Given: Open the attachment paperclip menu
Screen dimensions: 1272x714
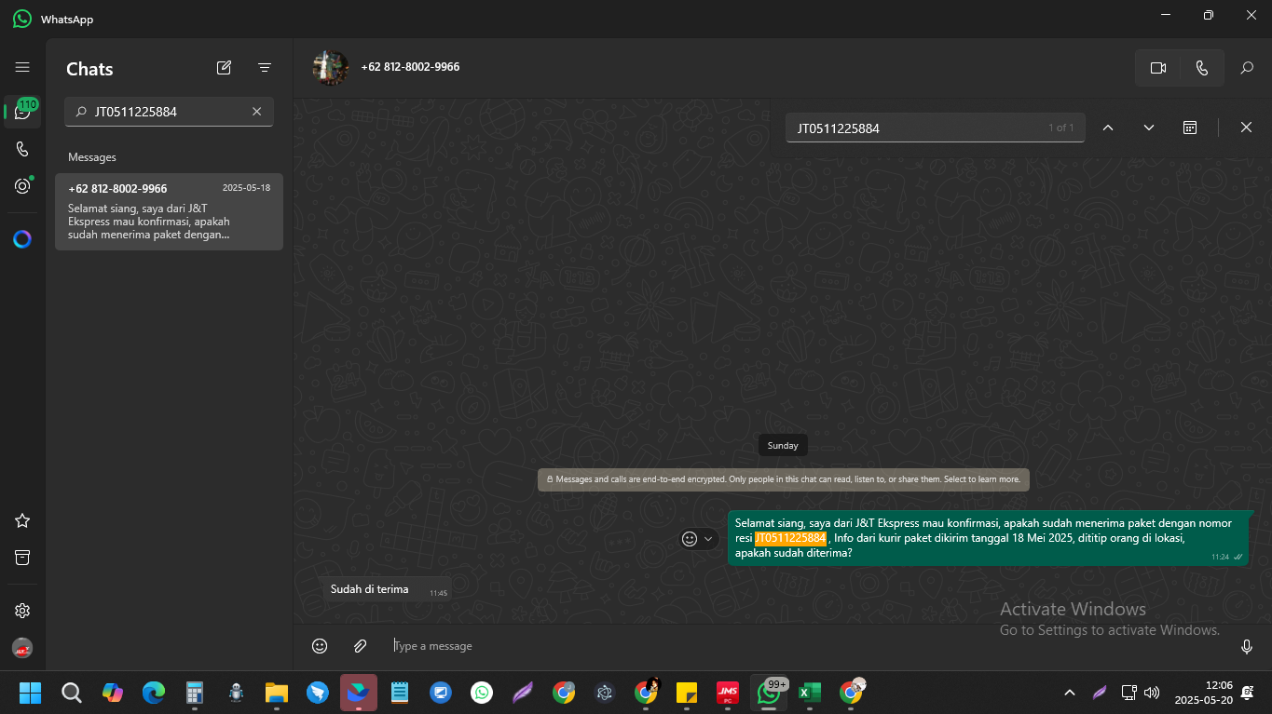Looking at the screenshot, I should tap(361, 646).
